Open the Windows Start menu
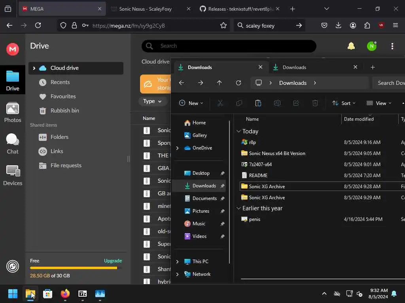Screen dimensions: 405x303 (13, 294)
